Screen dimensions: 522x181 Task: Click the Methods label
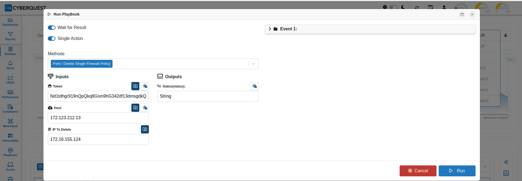[x=56, y=54]
